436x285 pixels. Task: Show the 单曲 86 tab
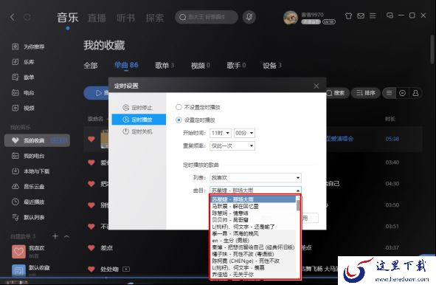point(126,65)
